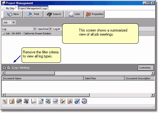Click the Customize... button
This screenshot has height=113, width=159.
[146, 68]
